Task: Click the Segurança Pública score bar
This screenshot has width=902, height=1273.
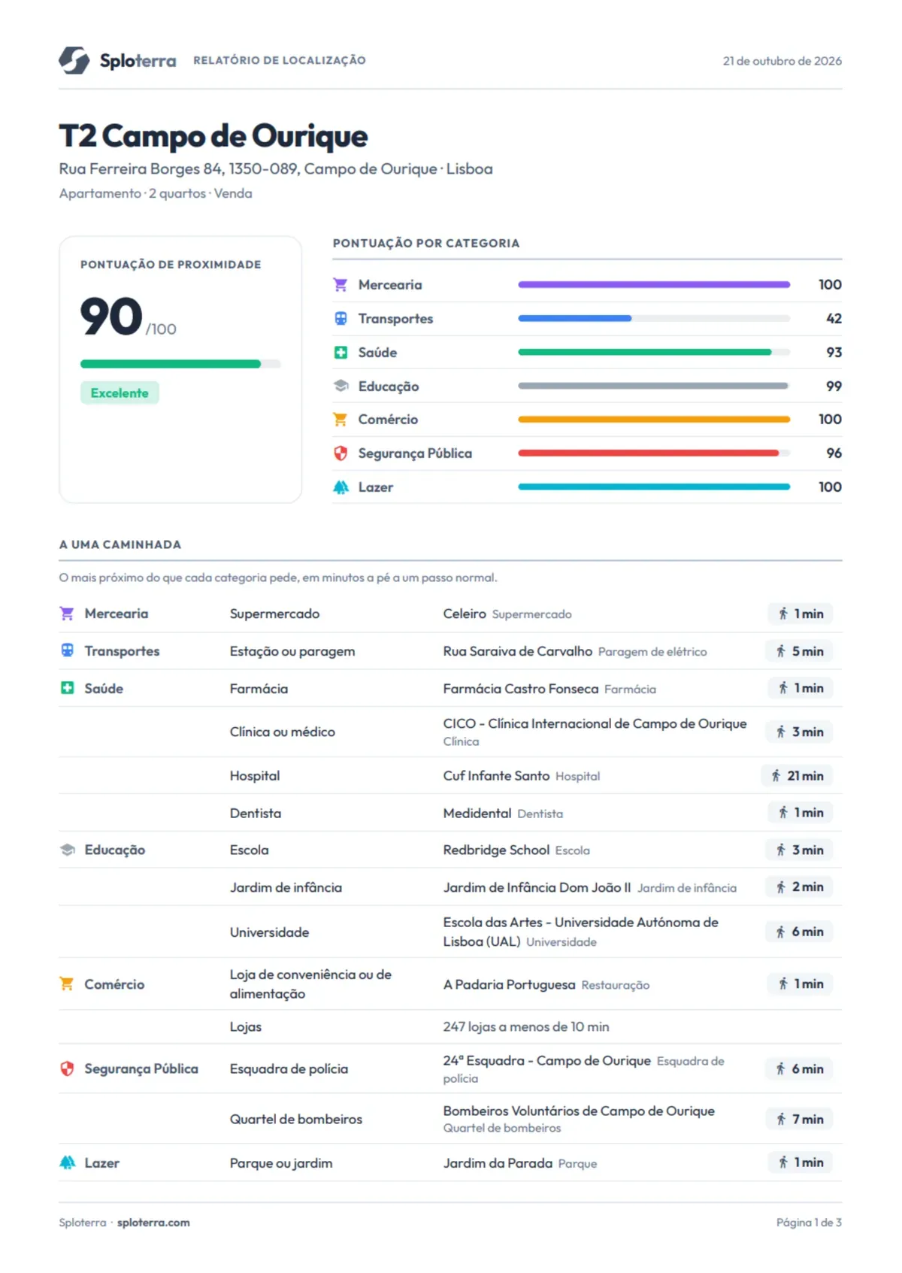Action: (x=654, y=453)
